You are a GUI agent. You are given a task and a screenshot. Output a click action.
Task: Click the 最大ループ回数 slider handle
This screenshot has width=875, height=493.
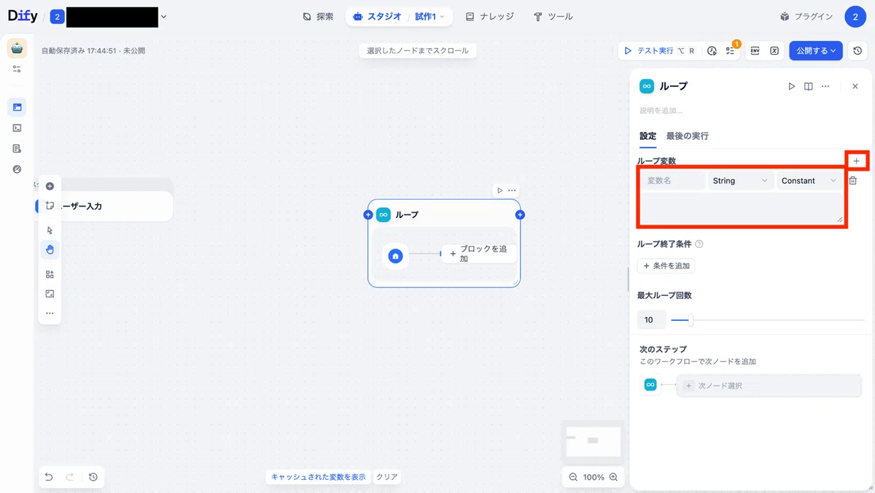691,319
